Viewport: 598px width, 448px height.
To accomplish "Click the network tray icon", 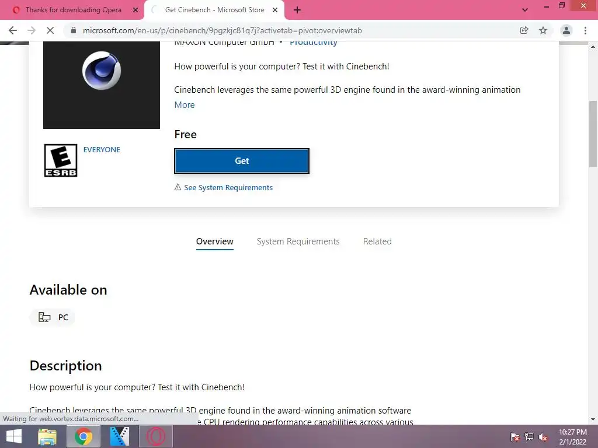I will (529, 436).
